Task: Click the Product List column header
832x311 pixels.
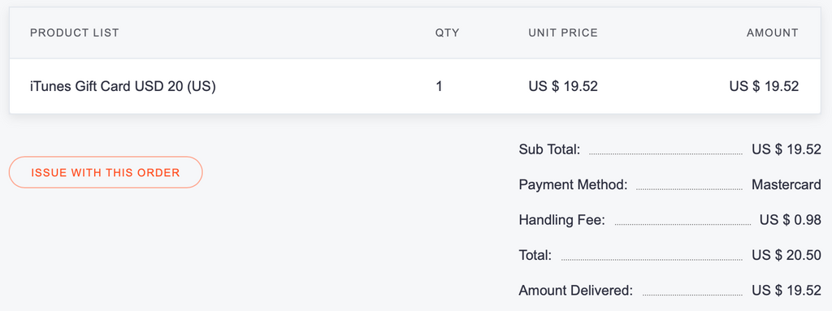Action: point(75,33)
